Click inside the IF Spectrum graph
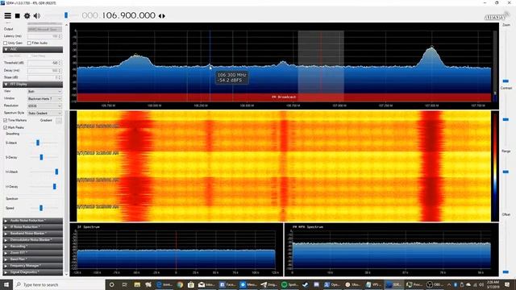 (x=176, y=250)
